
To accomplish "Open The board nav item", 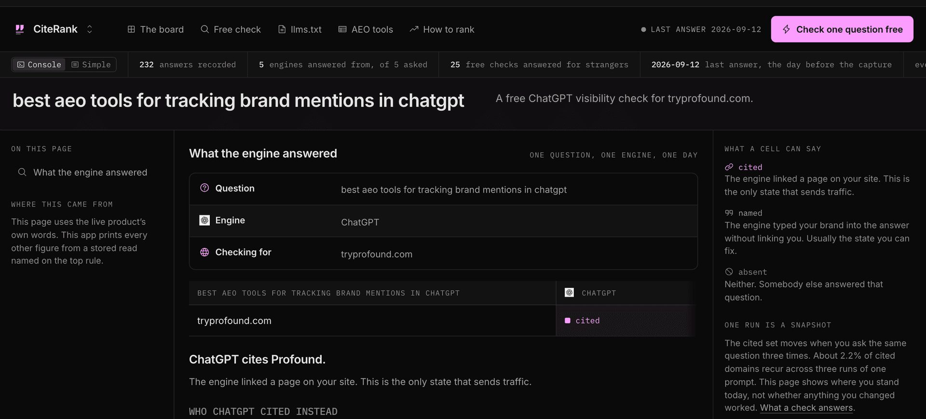I will coord(155,29).
